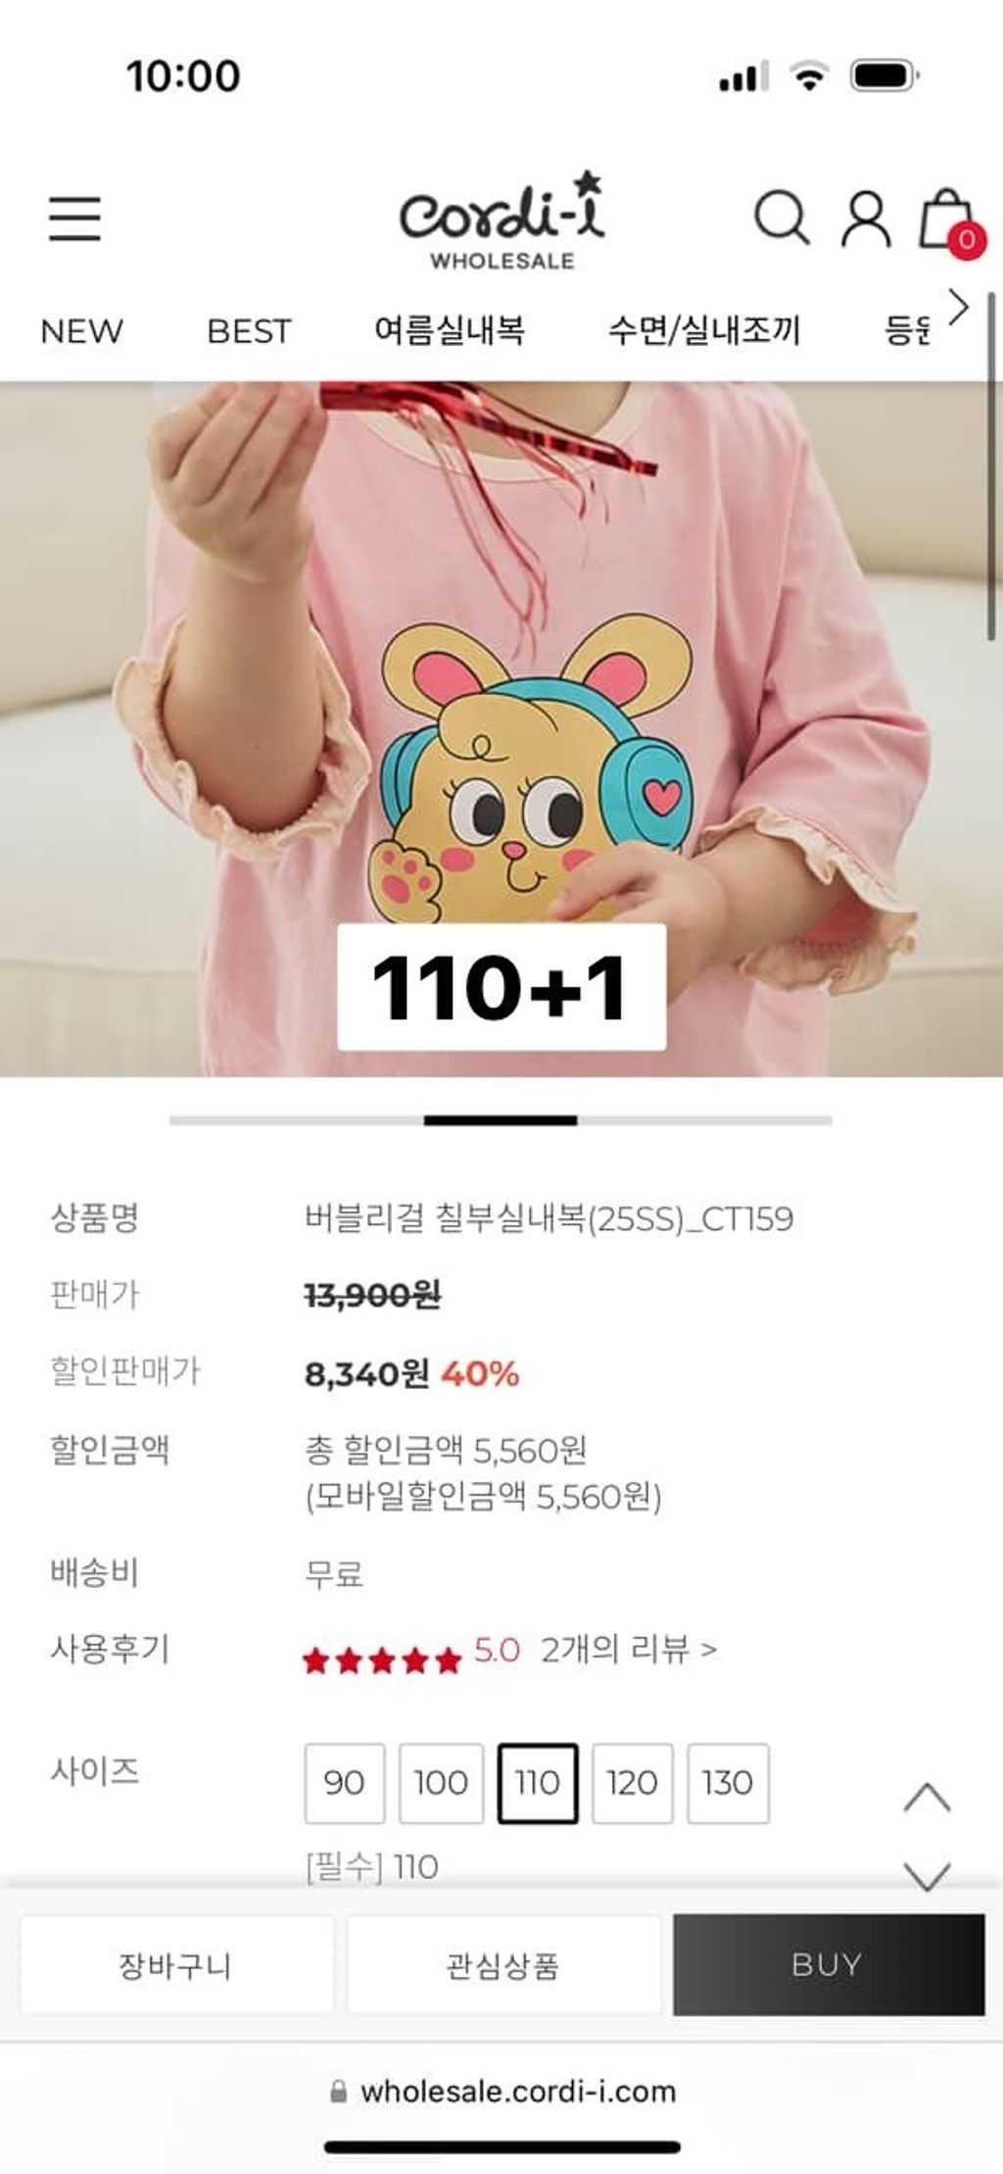
Task: Click the image carousel progress indicator
Action: [x=501, y=1120]
